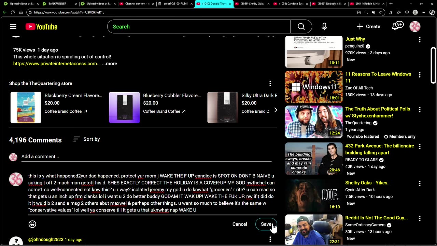437x246 pixels.
Task: Open options for 'The Truth About Political Polls'
Action: coord(420,110)
